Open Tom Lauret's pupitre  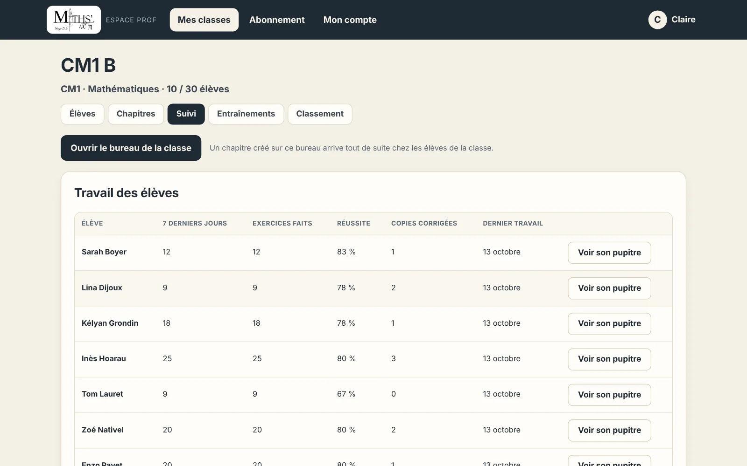pyautogui.click(x=609, y=395)
